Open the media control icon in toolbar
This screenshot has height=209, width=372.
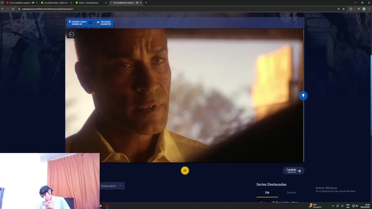(x=359, y=9)
